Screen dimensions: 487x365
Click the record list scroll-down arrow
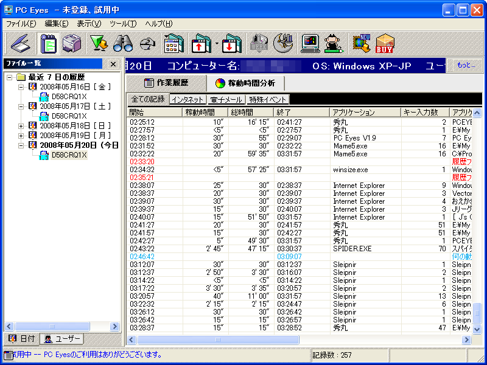tap(477, 329)
